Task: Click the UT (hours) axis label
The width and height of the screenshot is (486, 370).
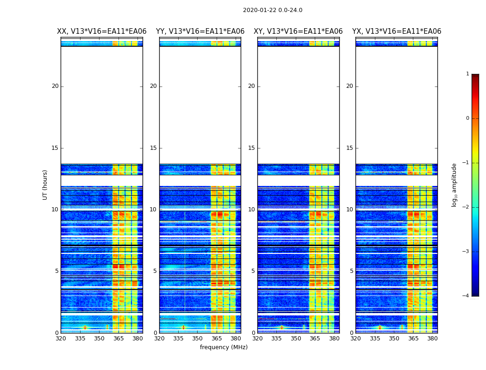Action: tap(45, 185)
